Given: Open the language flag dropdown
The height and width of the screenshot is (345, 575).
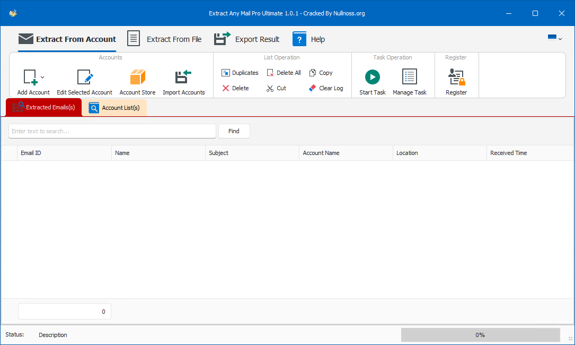Looking at the screenshot, I should 554,37.
